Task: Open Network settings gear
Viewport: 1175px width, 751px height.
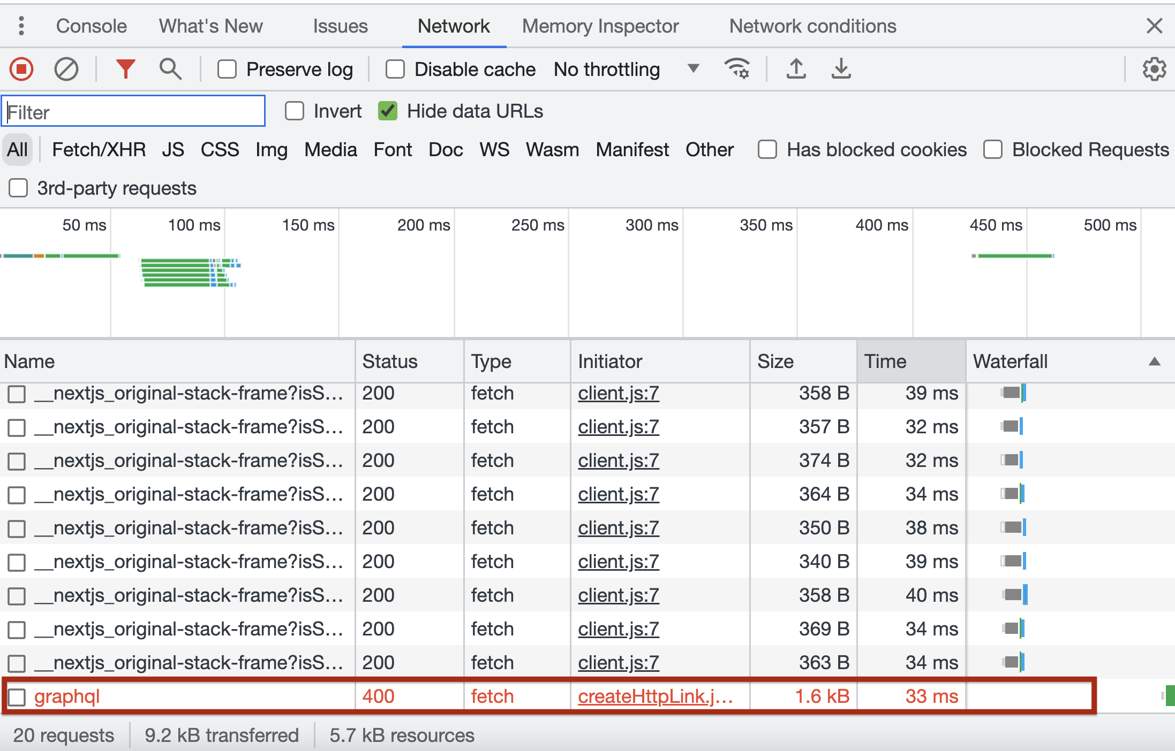Action: 1154,70
